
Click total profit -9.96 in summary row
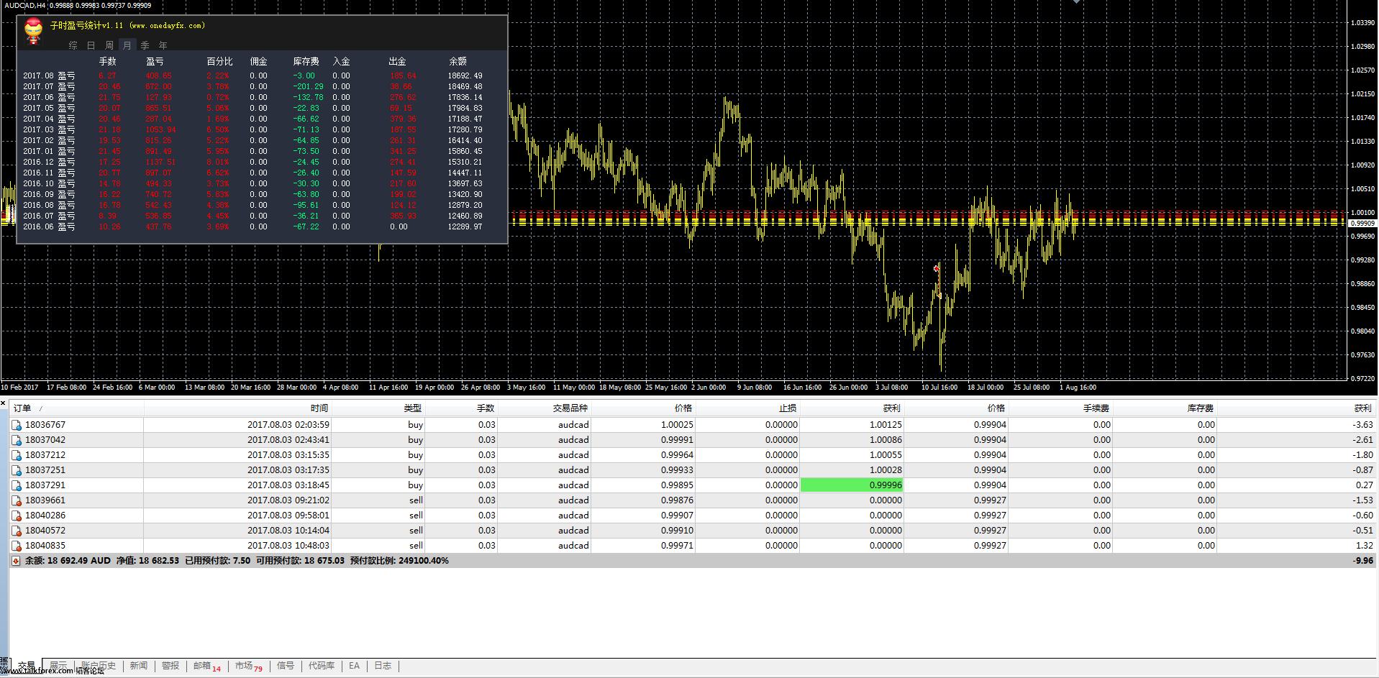(1363, 561)
